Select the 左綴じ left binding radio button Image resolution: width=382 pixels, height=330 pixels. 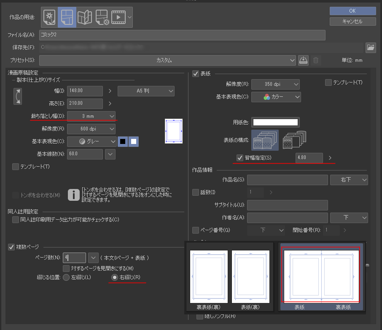[x=66, y=277]
